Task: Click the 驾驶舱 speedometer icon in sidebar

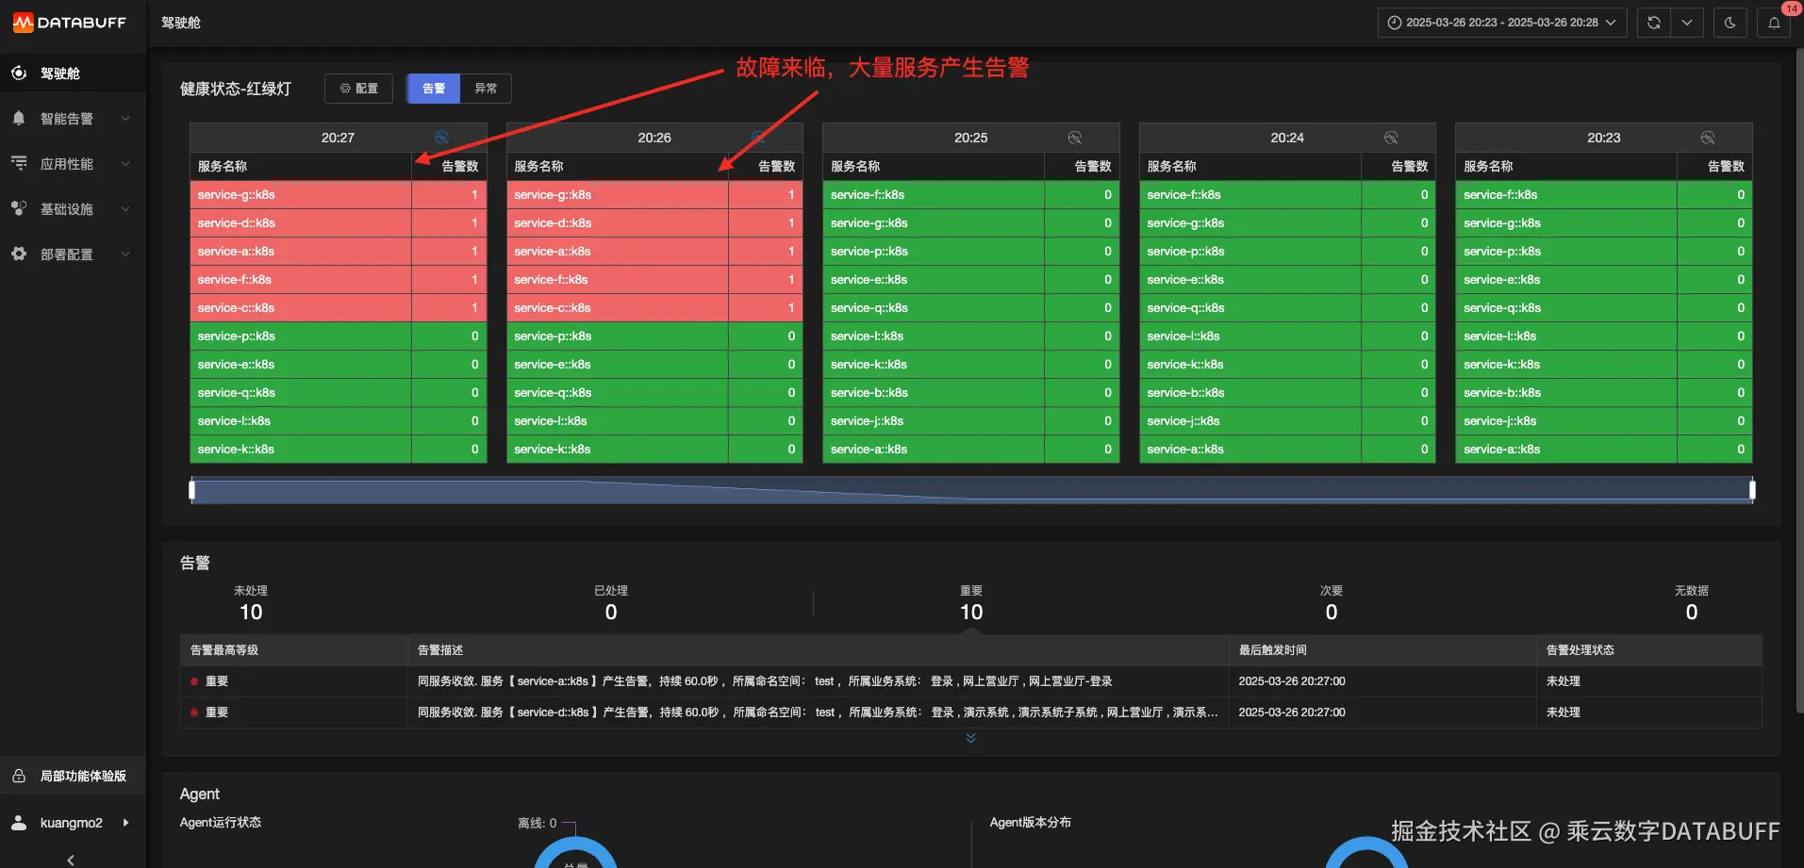Action: (19, 74)
